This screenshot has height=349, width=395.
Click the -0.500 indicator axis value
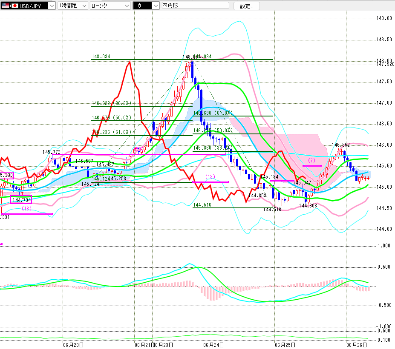384,305
